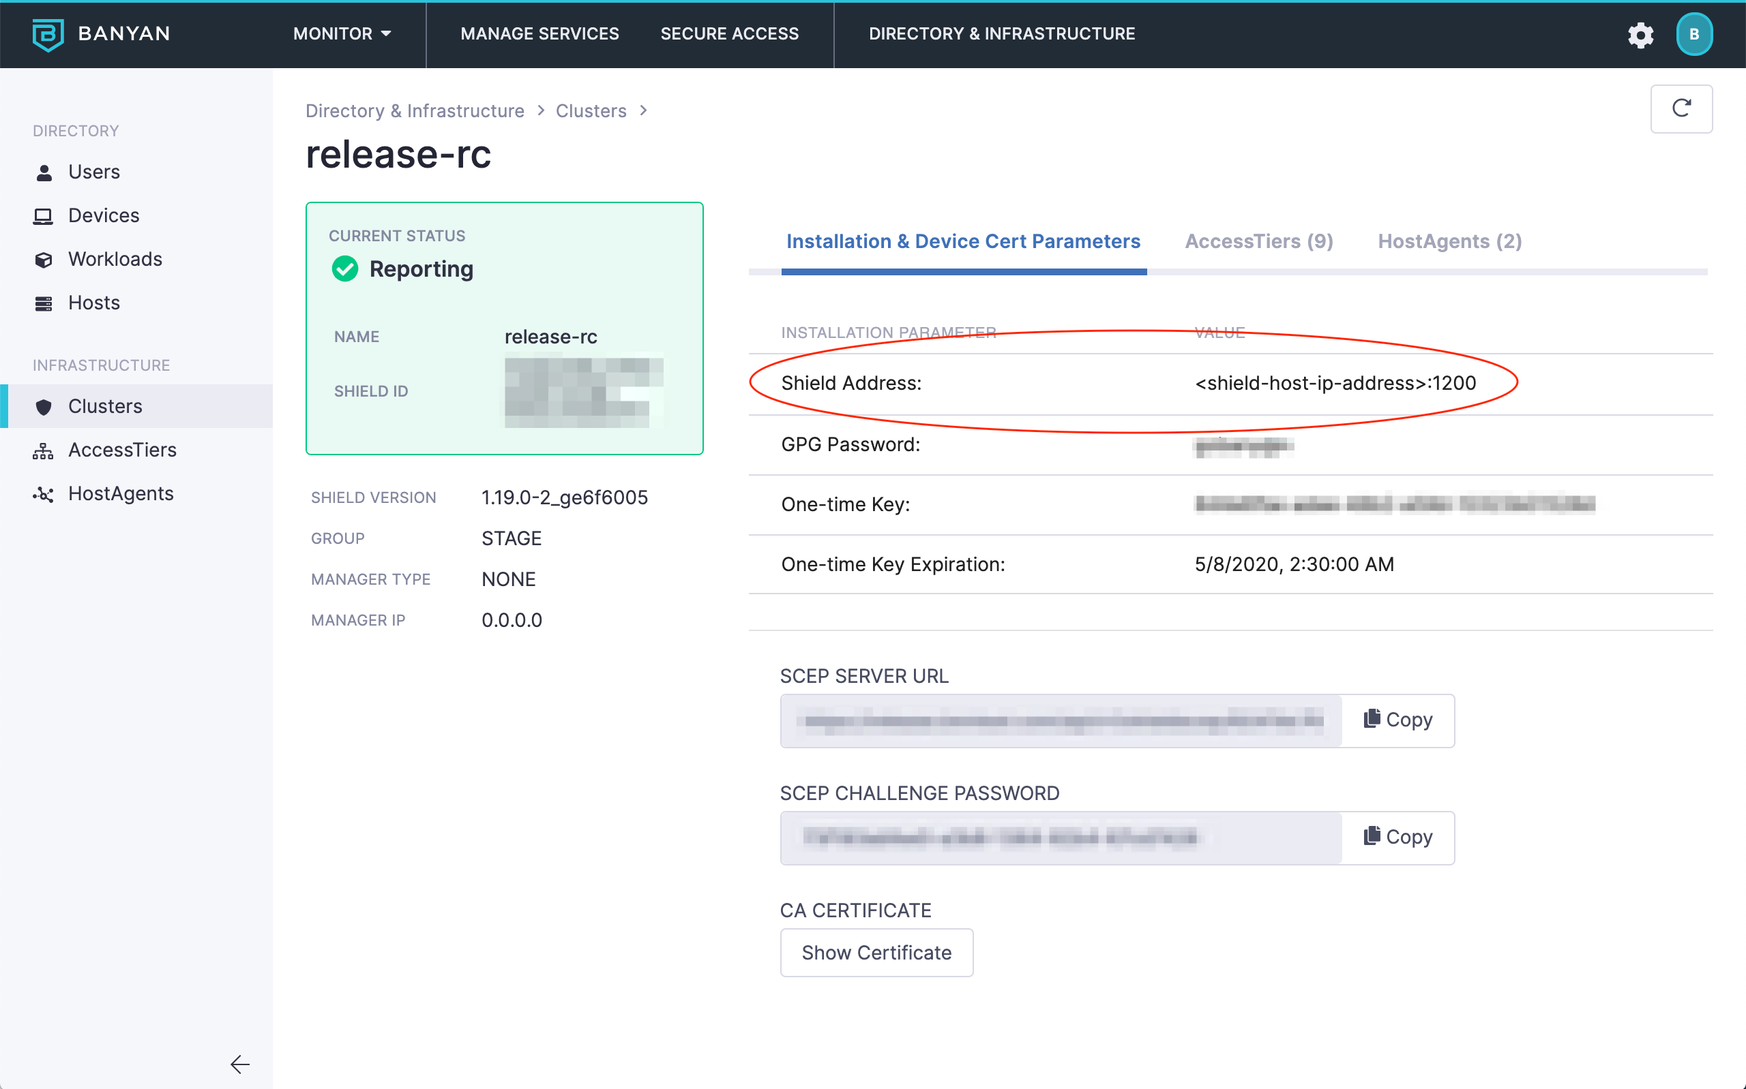Click into the SCEP Server URL field
1746x1089 pixels.
pyautogui.click(x=1061, y=721)
